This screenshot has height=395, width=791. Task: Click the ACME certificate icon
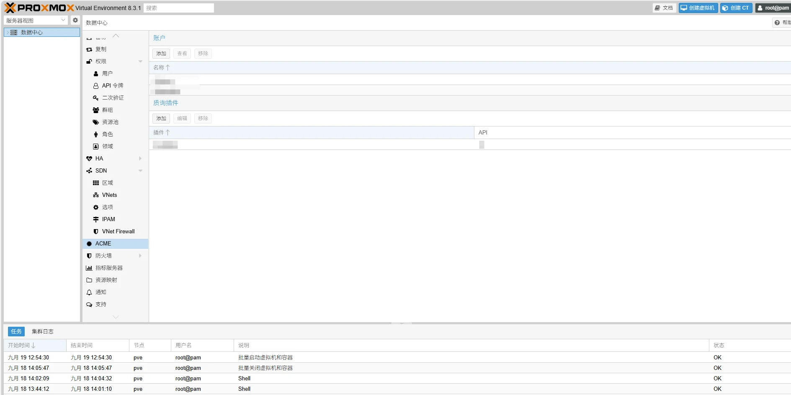point(89,243)
